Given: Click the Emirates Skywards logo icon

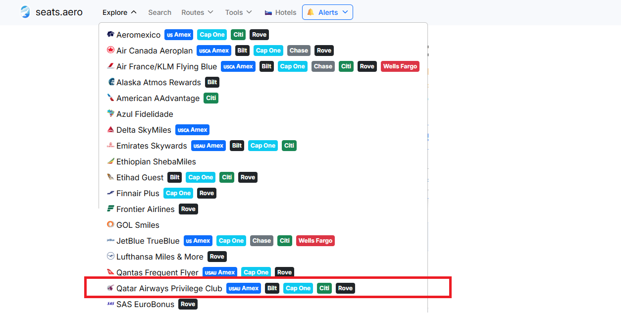Looking at the screenshot, I should 110,145.
